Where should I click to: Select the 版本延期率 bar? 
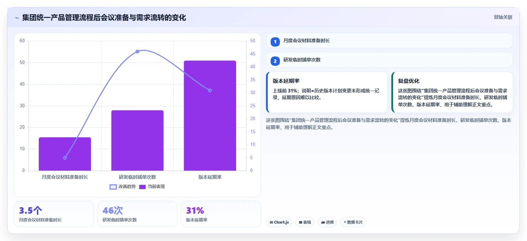[x=210, y=116]
